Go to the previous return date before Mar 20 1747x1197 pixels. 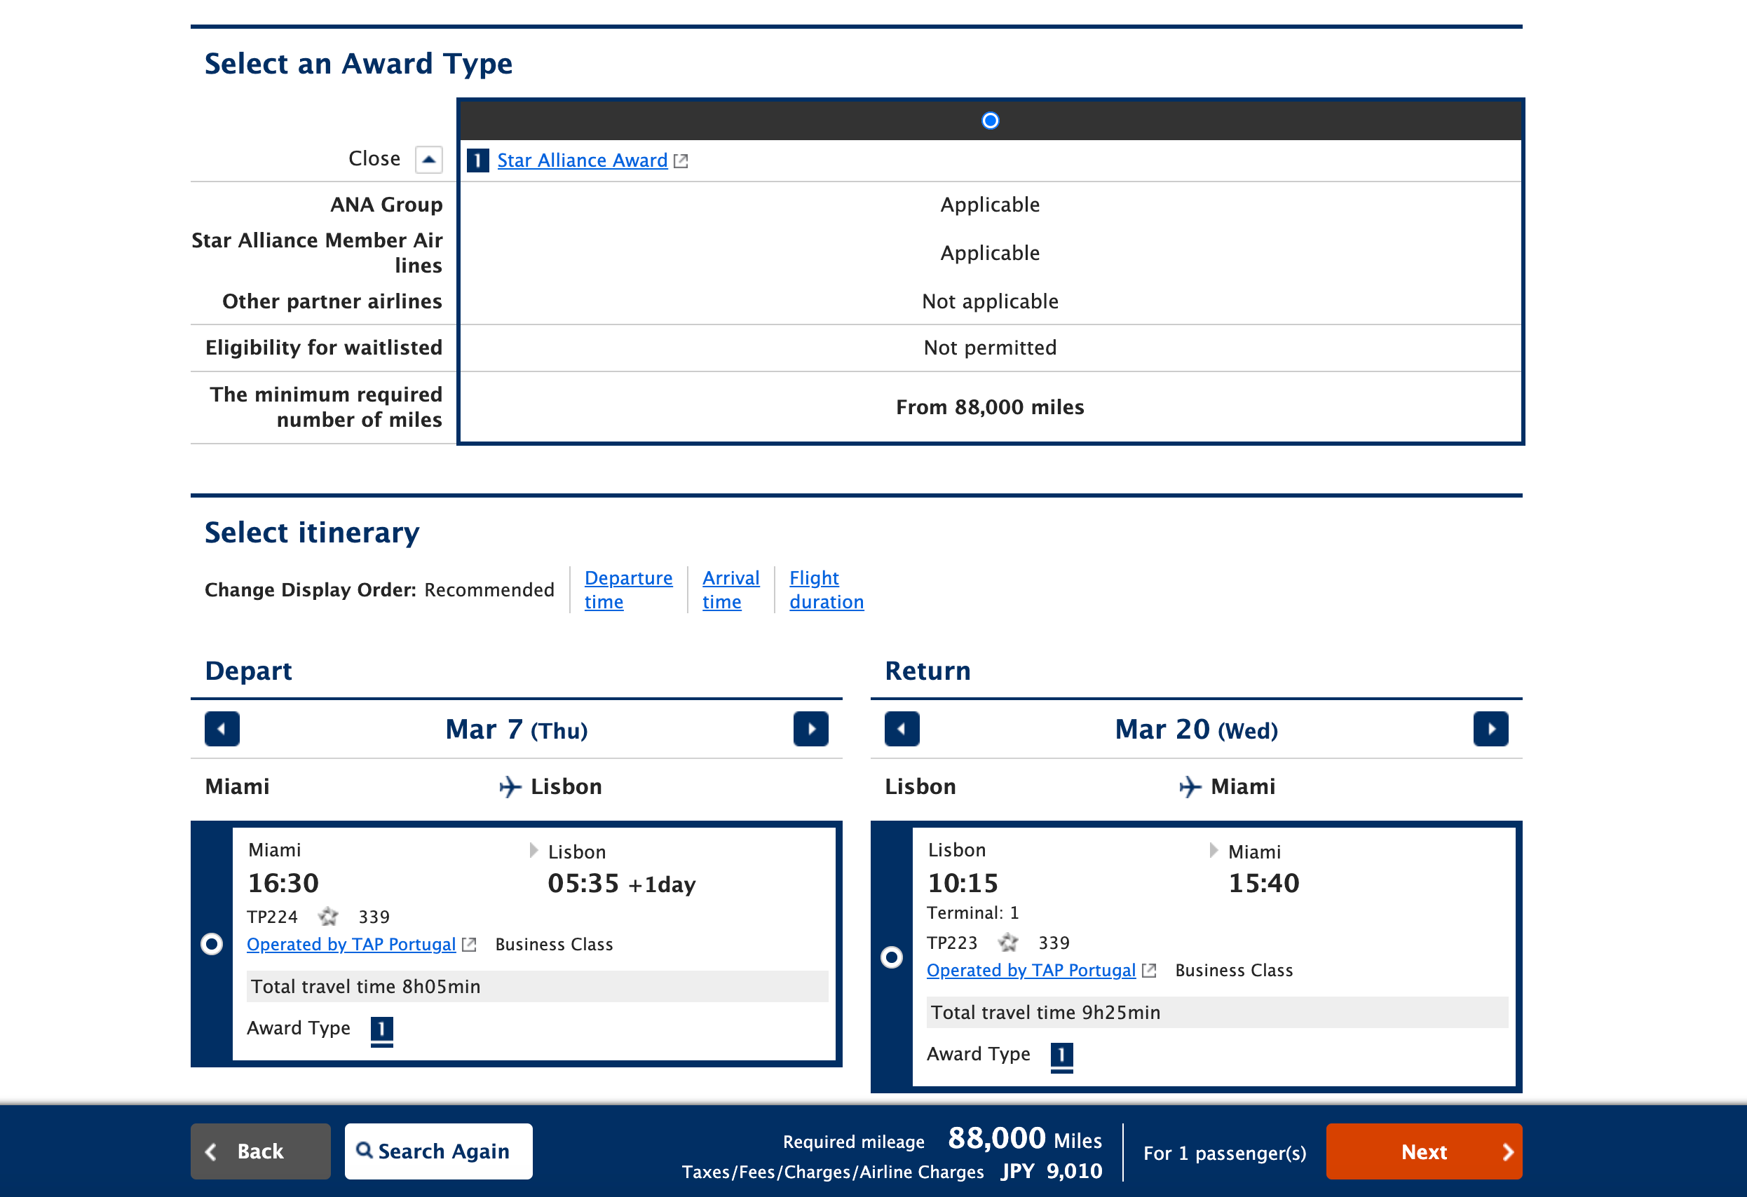902,729
